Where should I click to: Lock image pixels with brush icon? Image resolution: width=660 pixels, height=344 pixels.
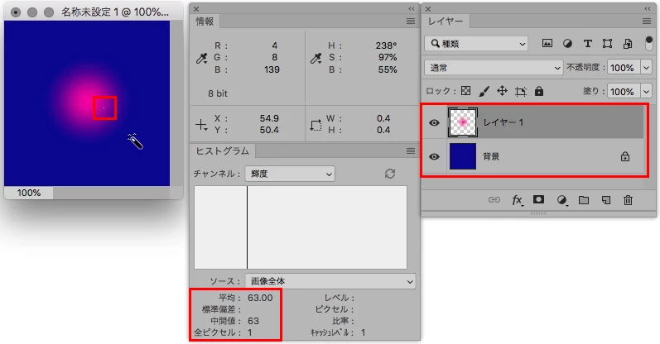[x=484, y=91]
